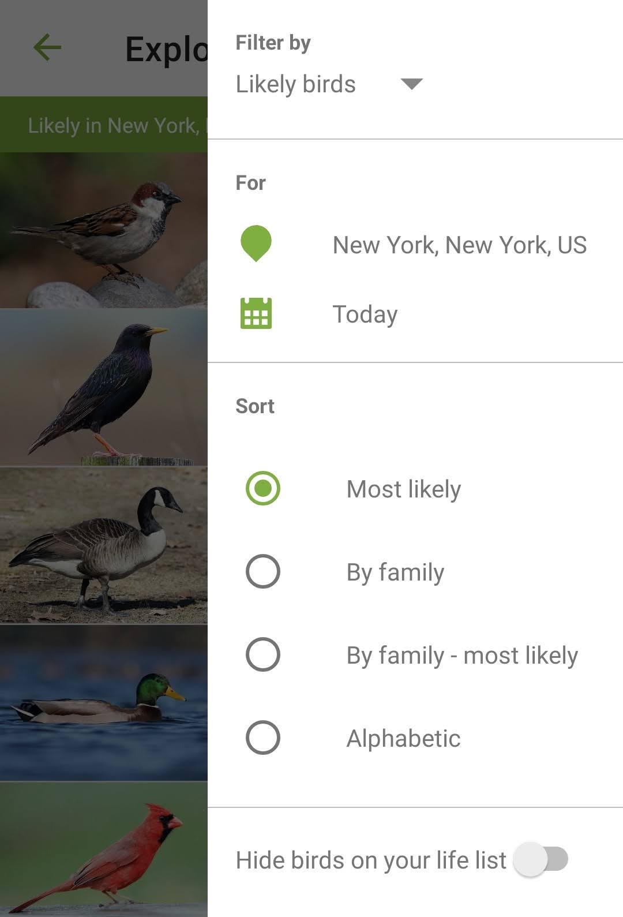Open the Likely birds filter selector

click(296, 84)
